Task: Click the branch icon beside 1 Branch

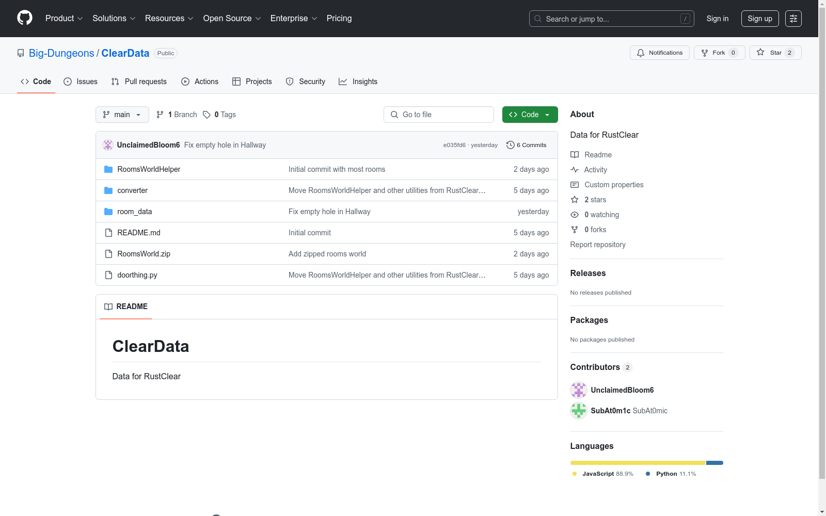Action: pos(160,115)
